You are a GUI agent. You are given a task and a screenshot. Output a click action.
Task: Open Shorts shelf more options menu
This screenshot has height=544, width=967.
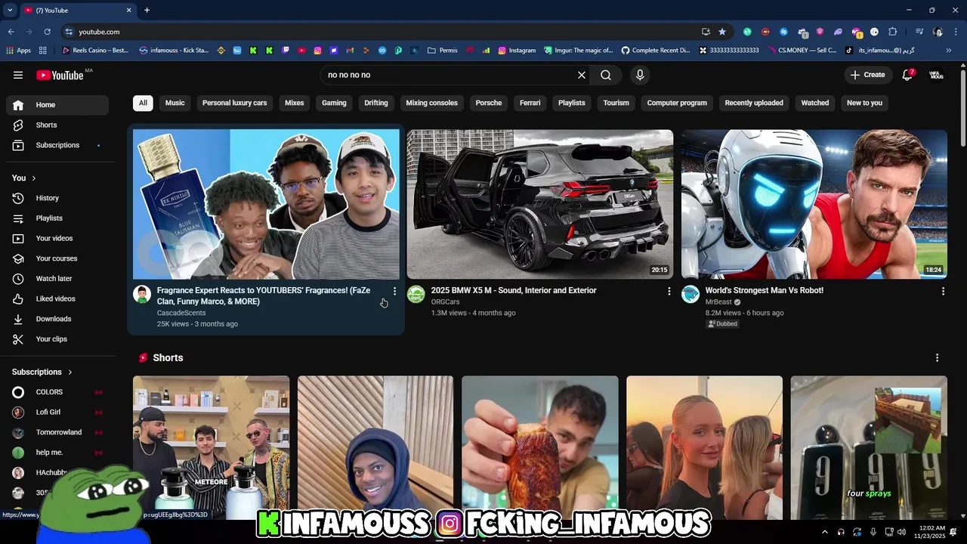tap(937, 357)
